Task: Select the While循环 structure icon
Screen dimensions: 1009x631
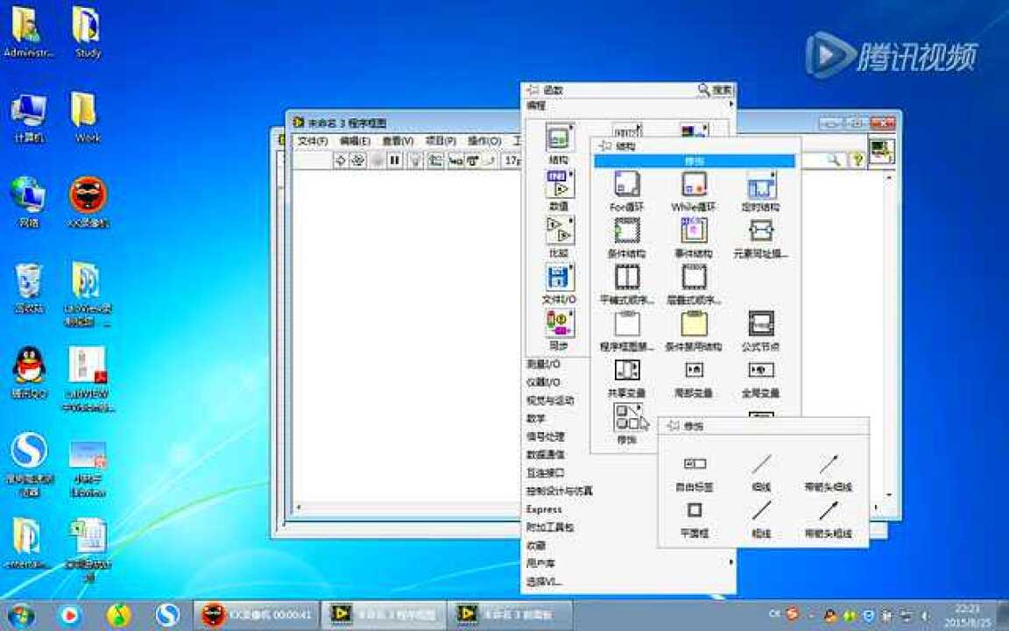Action: 693,186
